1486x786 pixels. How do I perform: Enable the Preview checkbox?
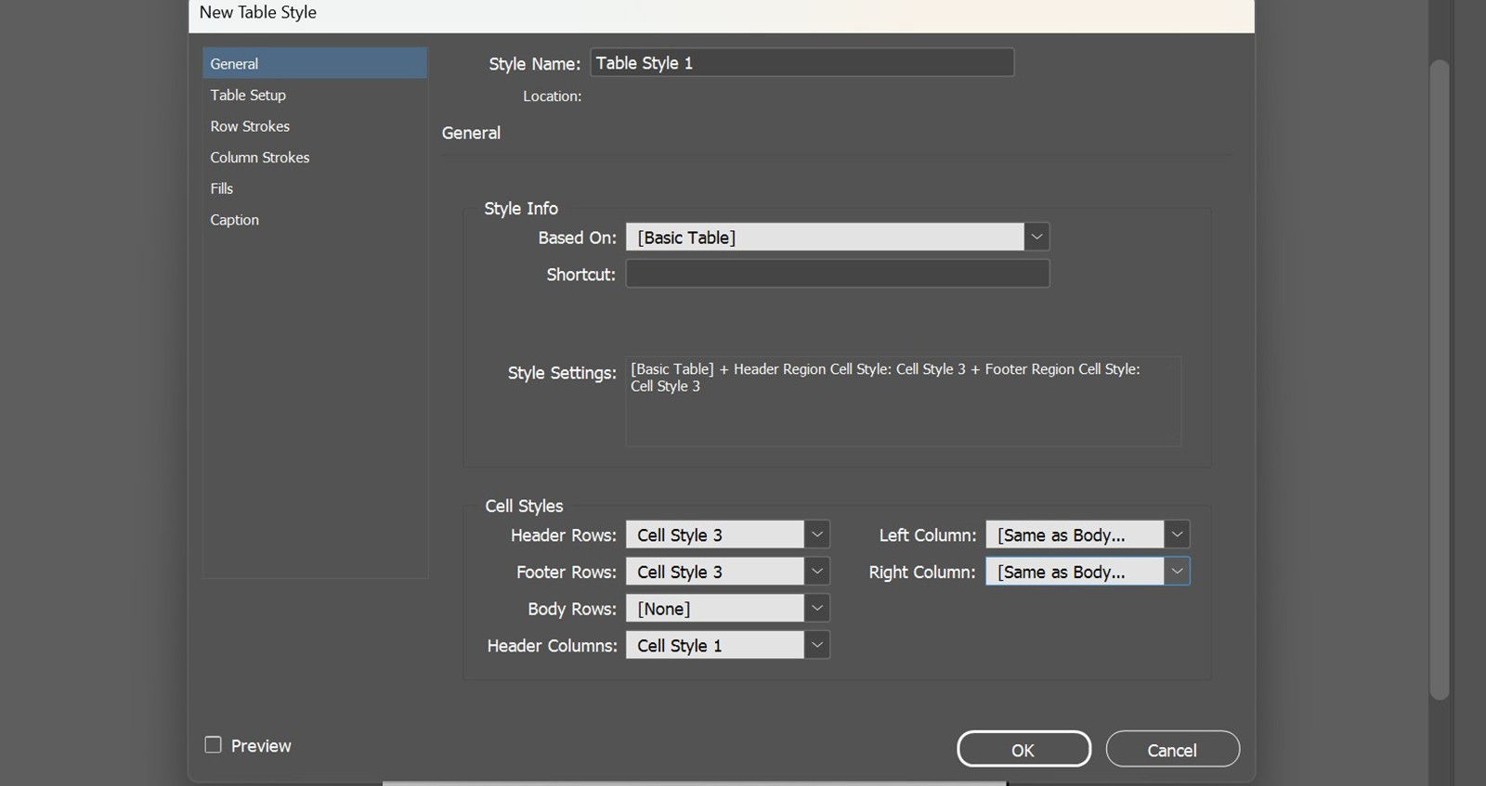213,744
